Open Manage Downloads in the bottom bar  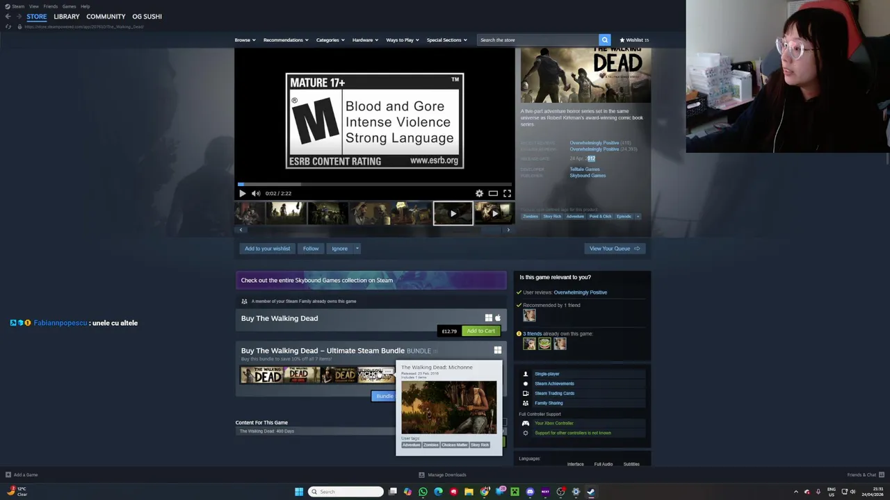point(442,475)
